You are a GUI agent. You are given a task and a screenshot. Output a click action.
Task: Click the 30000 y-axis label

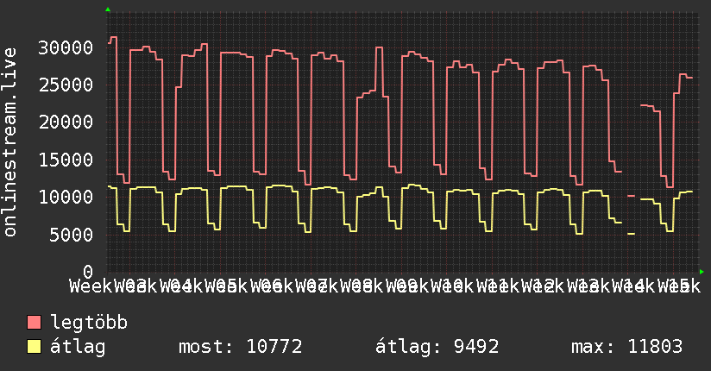pos(66,47)
